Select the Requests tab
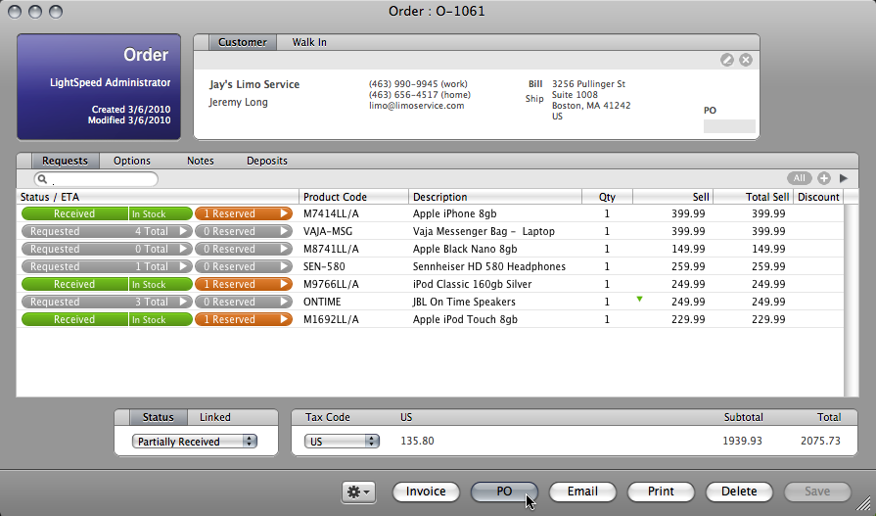The height and width of the screenshot is (516, 876). (65, 161)
